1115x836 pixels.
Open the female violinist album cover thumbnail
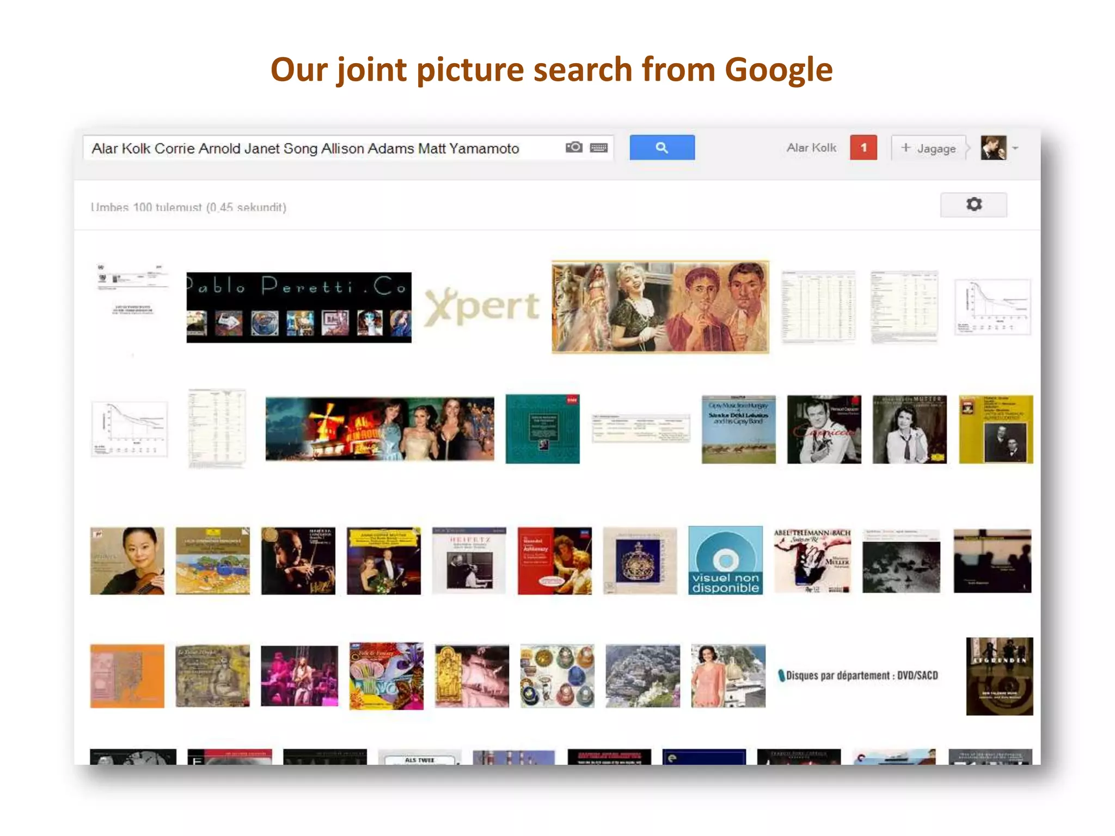point(127,561)
